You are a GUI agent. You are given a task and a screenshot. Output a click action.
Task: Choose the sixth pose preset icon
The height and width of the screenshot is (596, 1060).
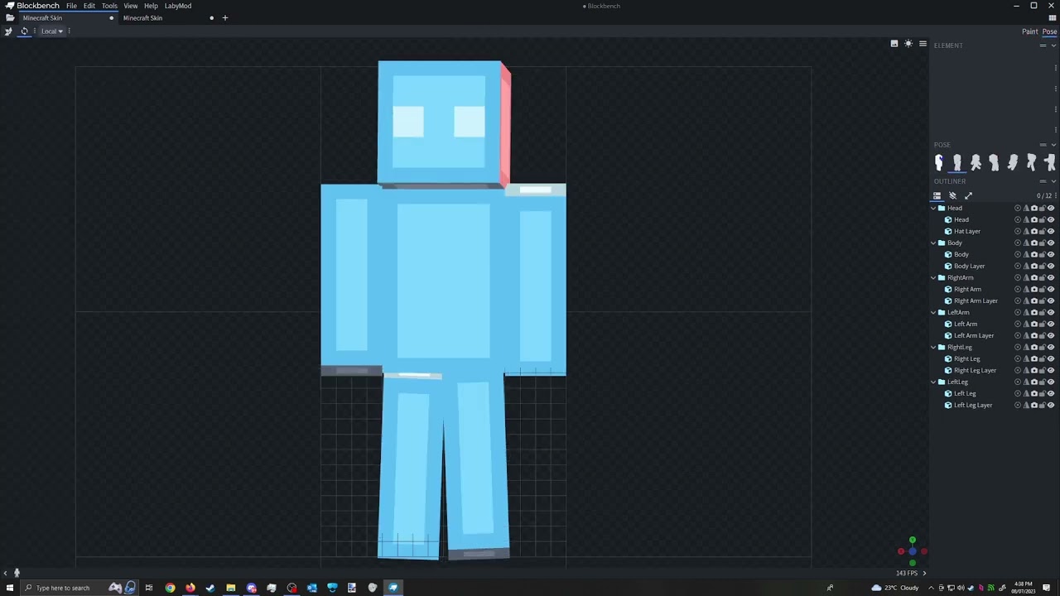pos(1031,162)
